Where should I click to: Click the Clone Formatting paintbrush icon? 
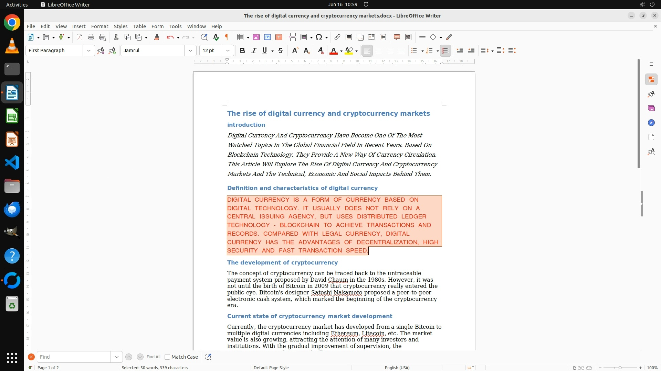tap(157, 37)
